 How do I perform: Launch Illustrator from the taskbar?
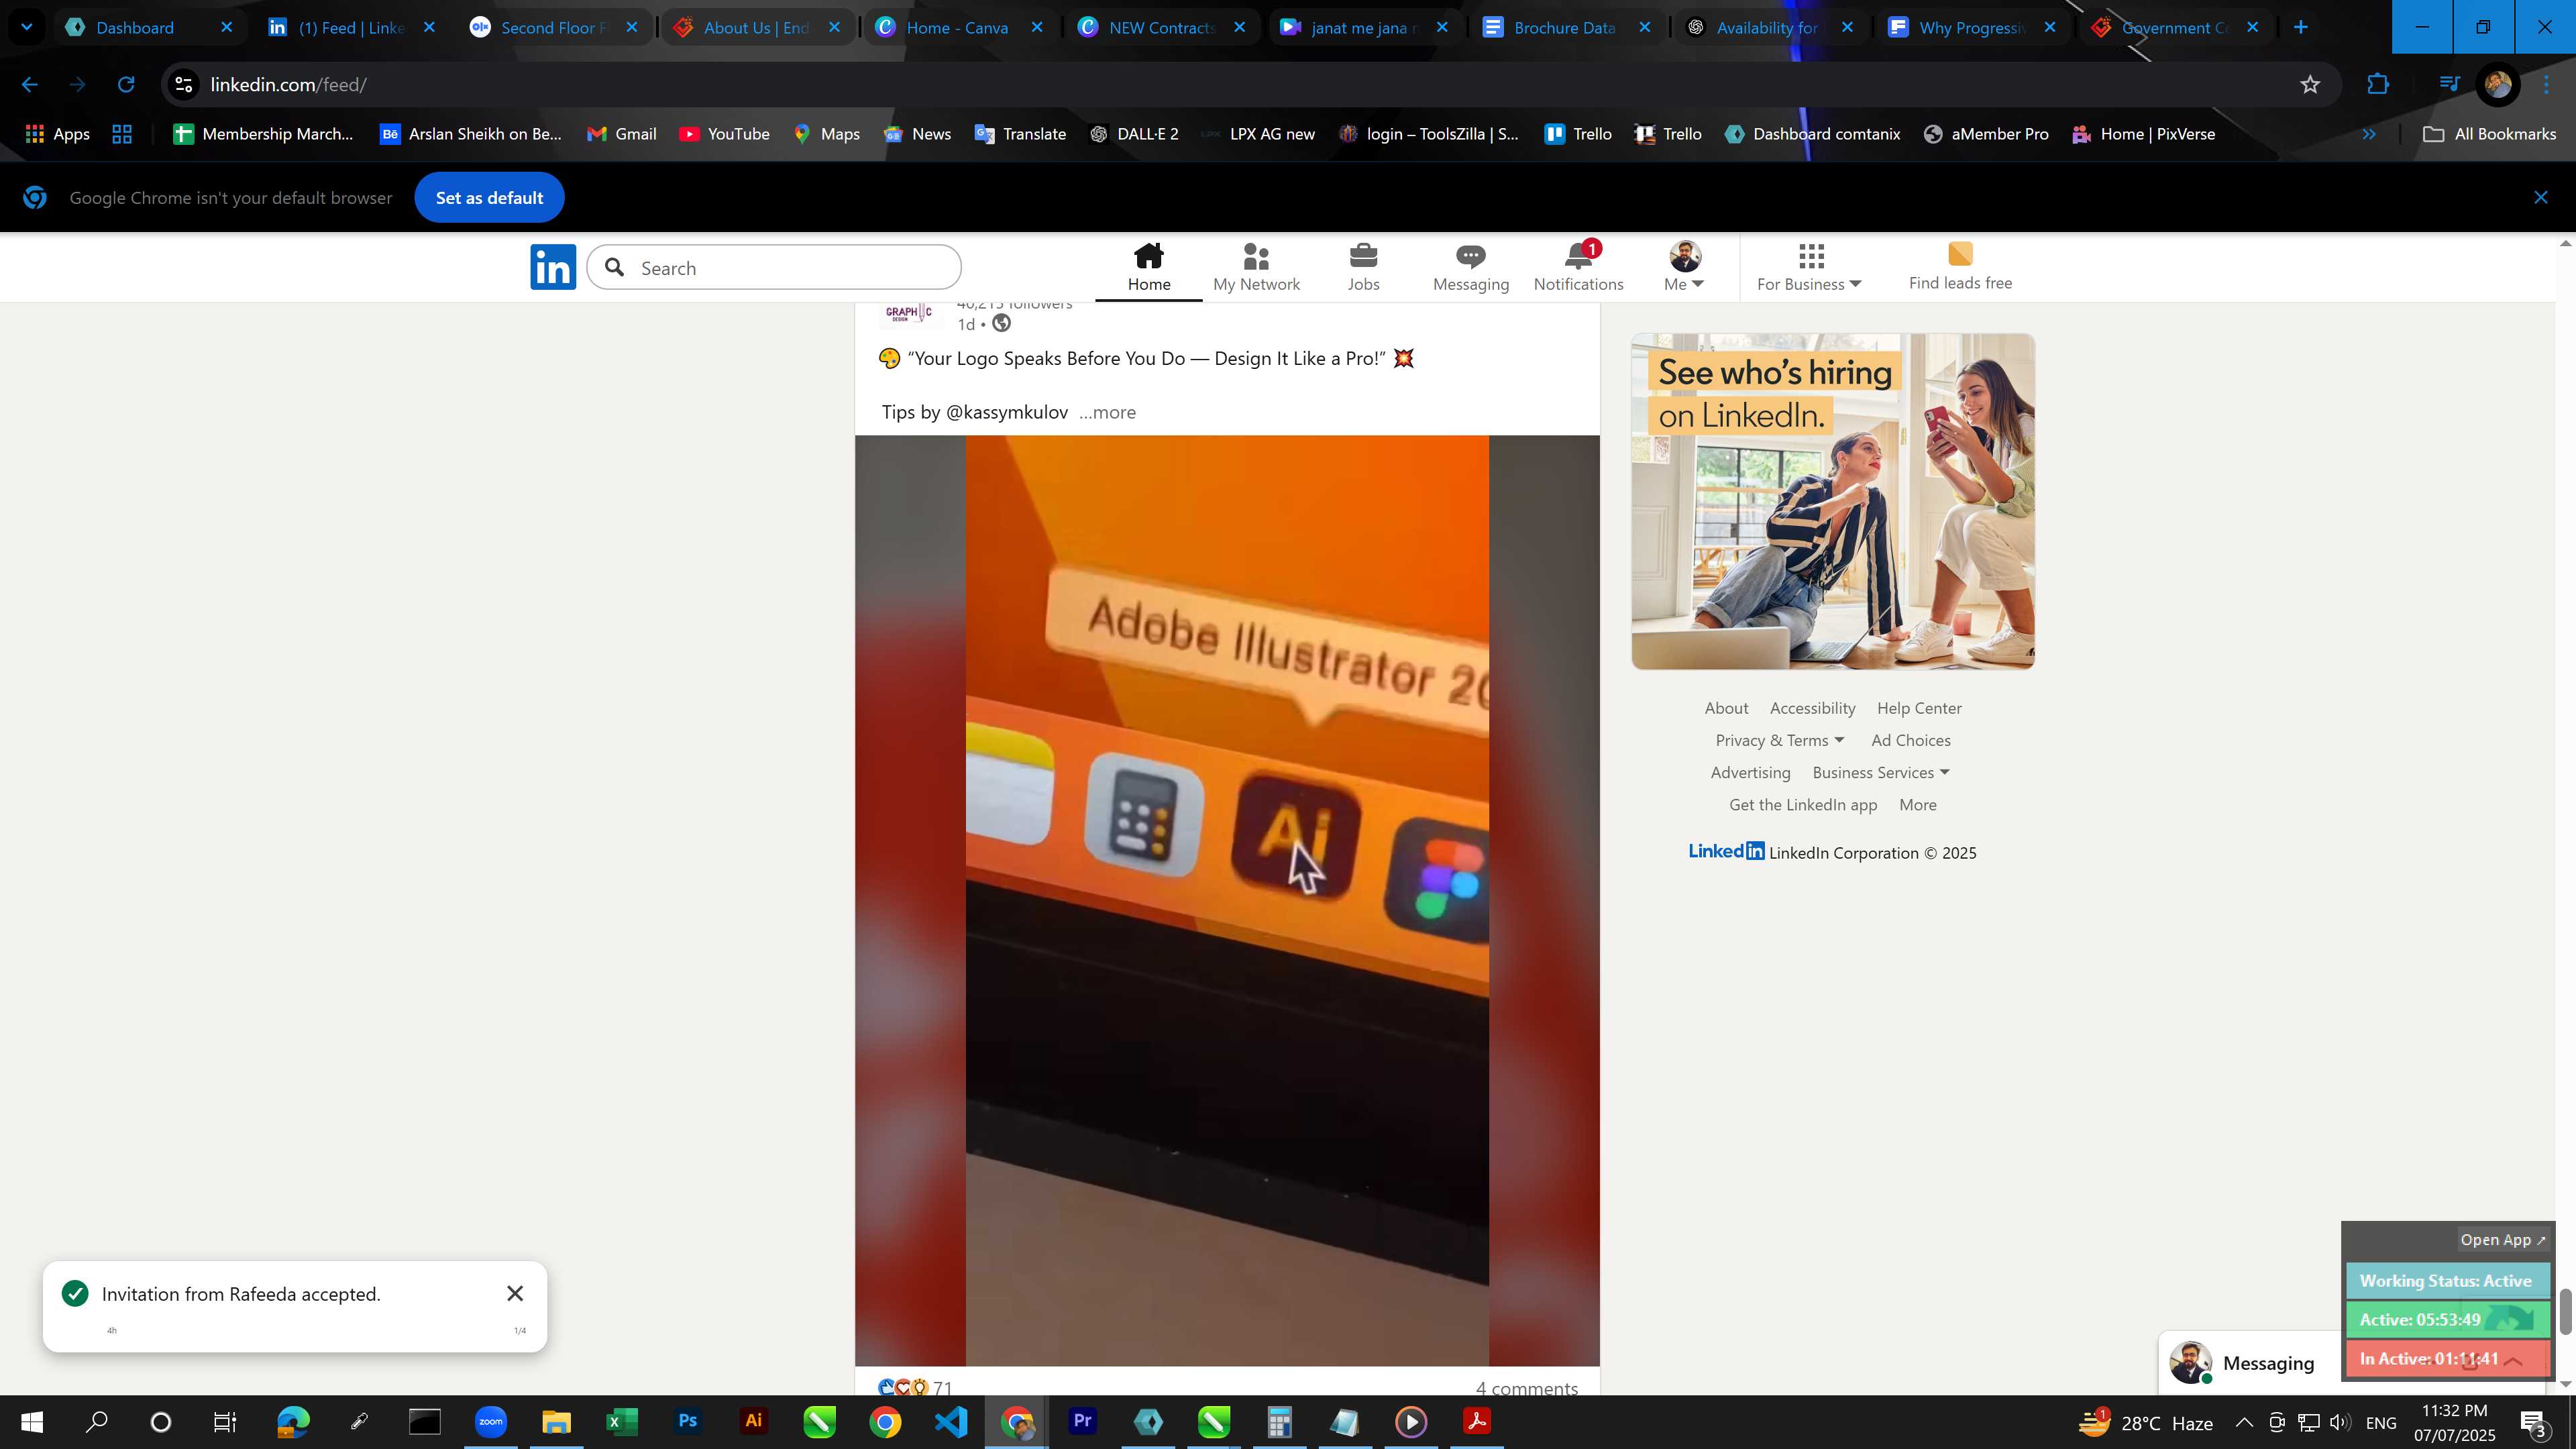tap(753, 1421)
